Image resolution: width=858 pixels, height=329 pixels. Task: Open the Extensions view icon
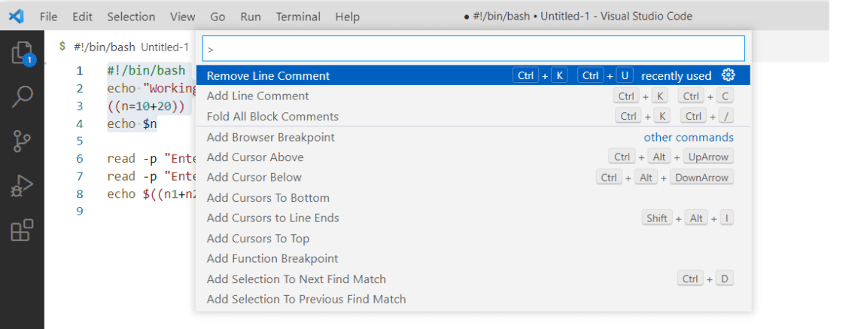pyautogui.click(x=23, y=230)
